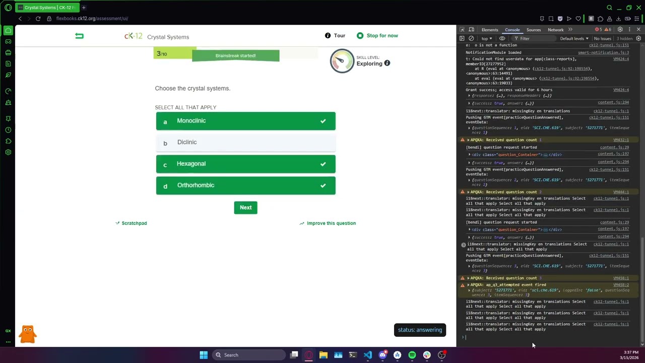Open the leaf sidebar icon
This screenshot has width=645, height=363.
point(8,75)
